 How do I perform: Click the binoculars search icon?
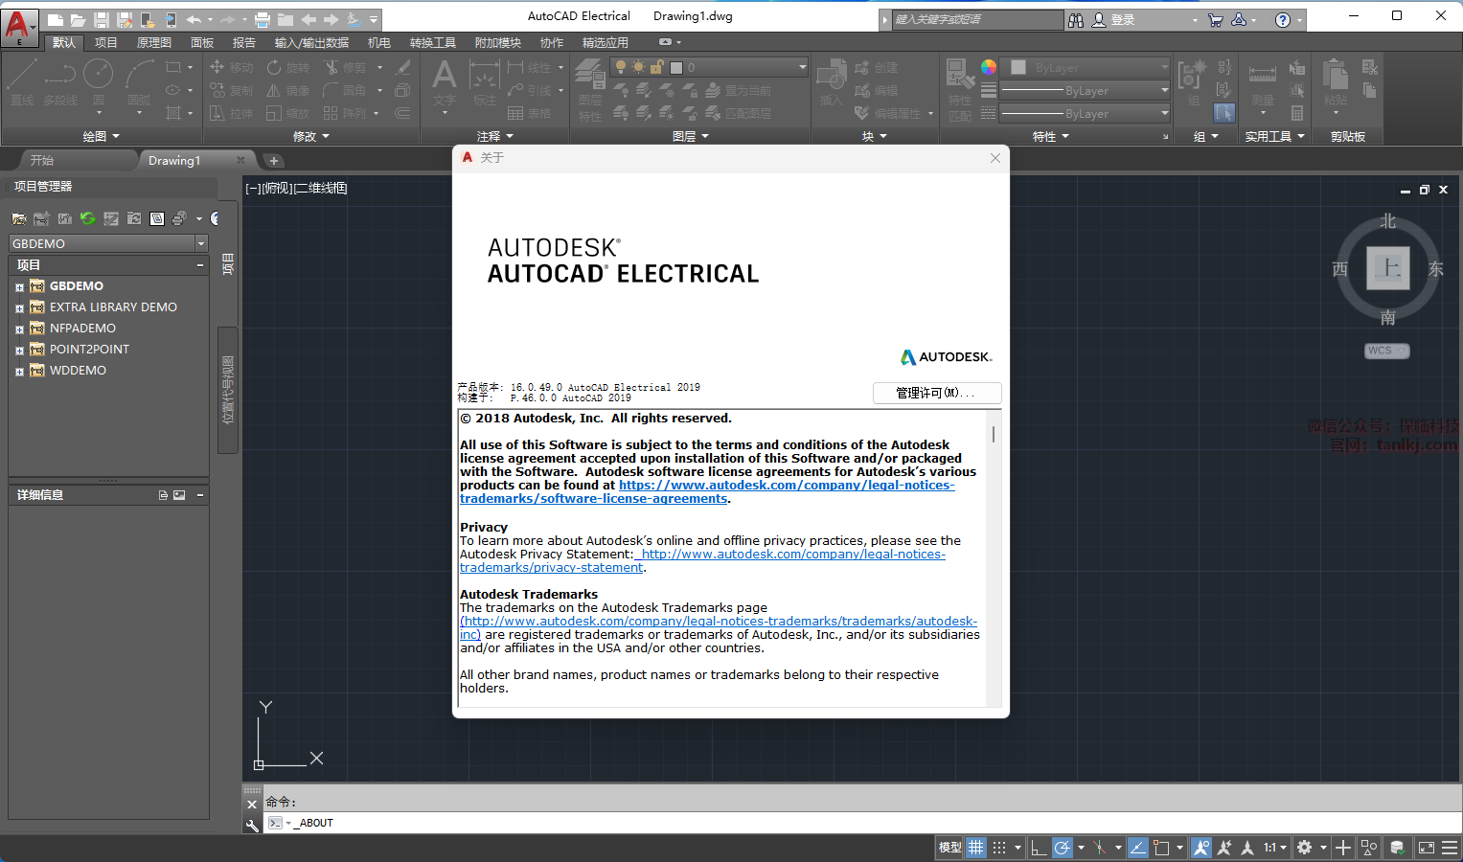point(1076,19)
